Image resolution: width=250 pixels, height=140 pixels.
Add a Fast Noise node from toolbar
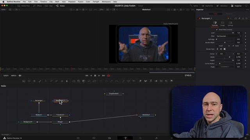tap(29, 81)
